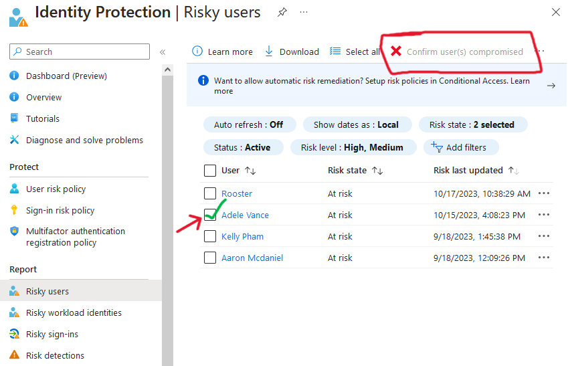This screenshot has width=572, height=366.
Task: Click the Diagnose wrench icon
Action: [14, 139]
